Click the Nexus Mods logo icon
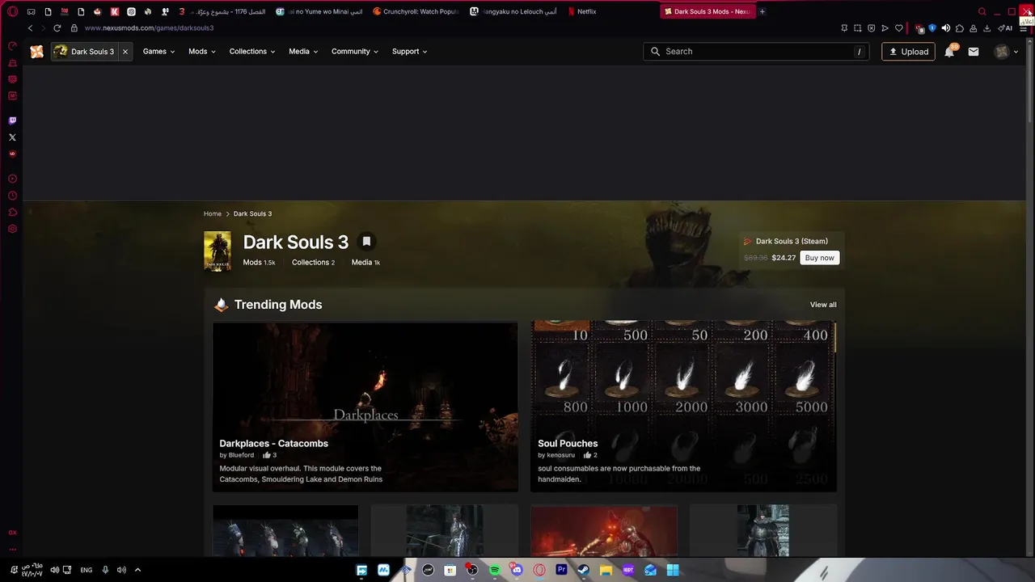The width and height of the screenshot is (1035, 582). tap(36, 52)
